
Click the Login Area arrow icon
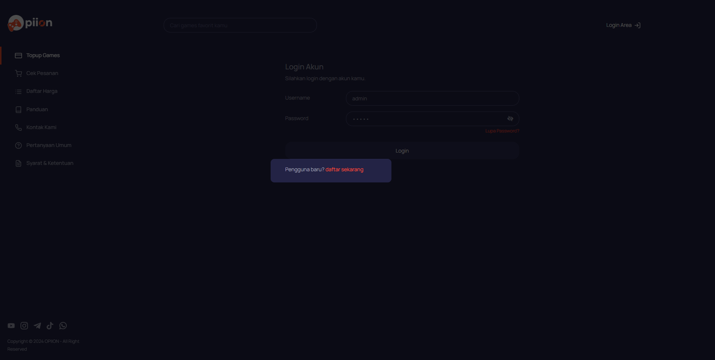pyautogui.click(x=637, y=25)
